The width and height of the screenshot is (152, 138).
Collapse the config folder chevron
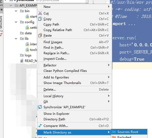click(16, 22)
